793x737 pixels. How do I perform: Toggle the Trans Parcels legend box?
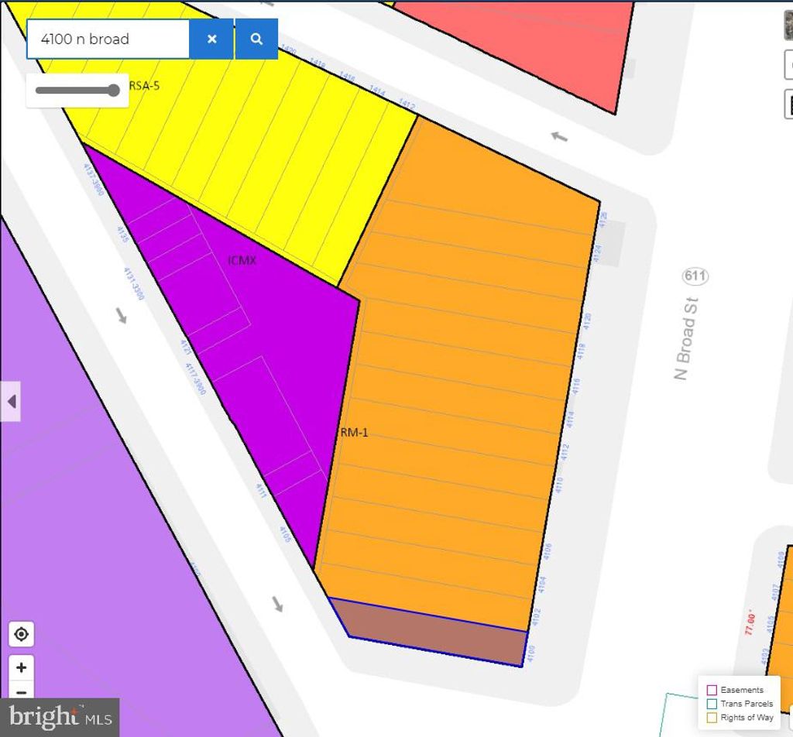(712, 704)
